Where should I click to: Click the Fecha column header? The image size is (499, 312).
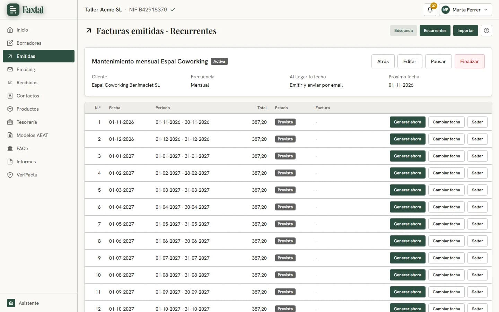tap(115, 108)
